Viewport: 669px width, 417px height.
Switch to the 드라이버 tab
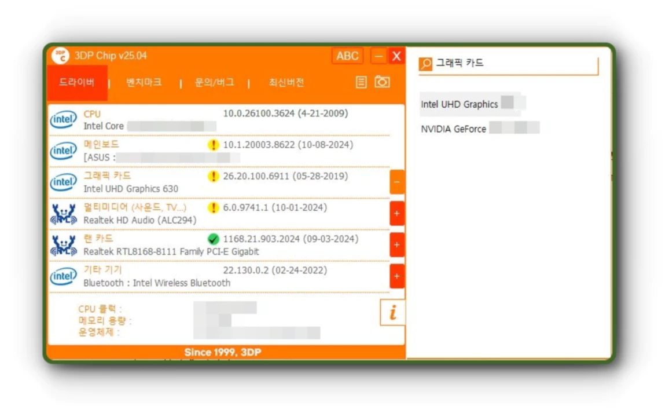coord(77,82)
